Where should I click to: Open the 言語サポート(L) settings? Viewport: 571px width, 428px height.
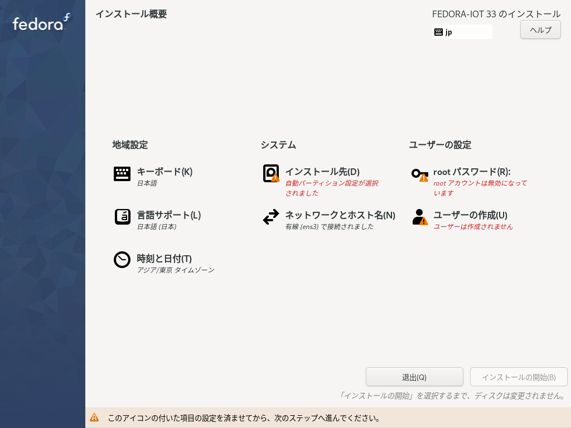click(x=168, y=215)
